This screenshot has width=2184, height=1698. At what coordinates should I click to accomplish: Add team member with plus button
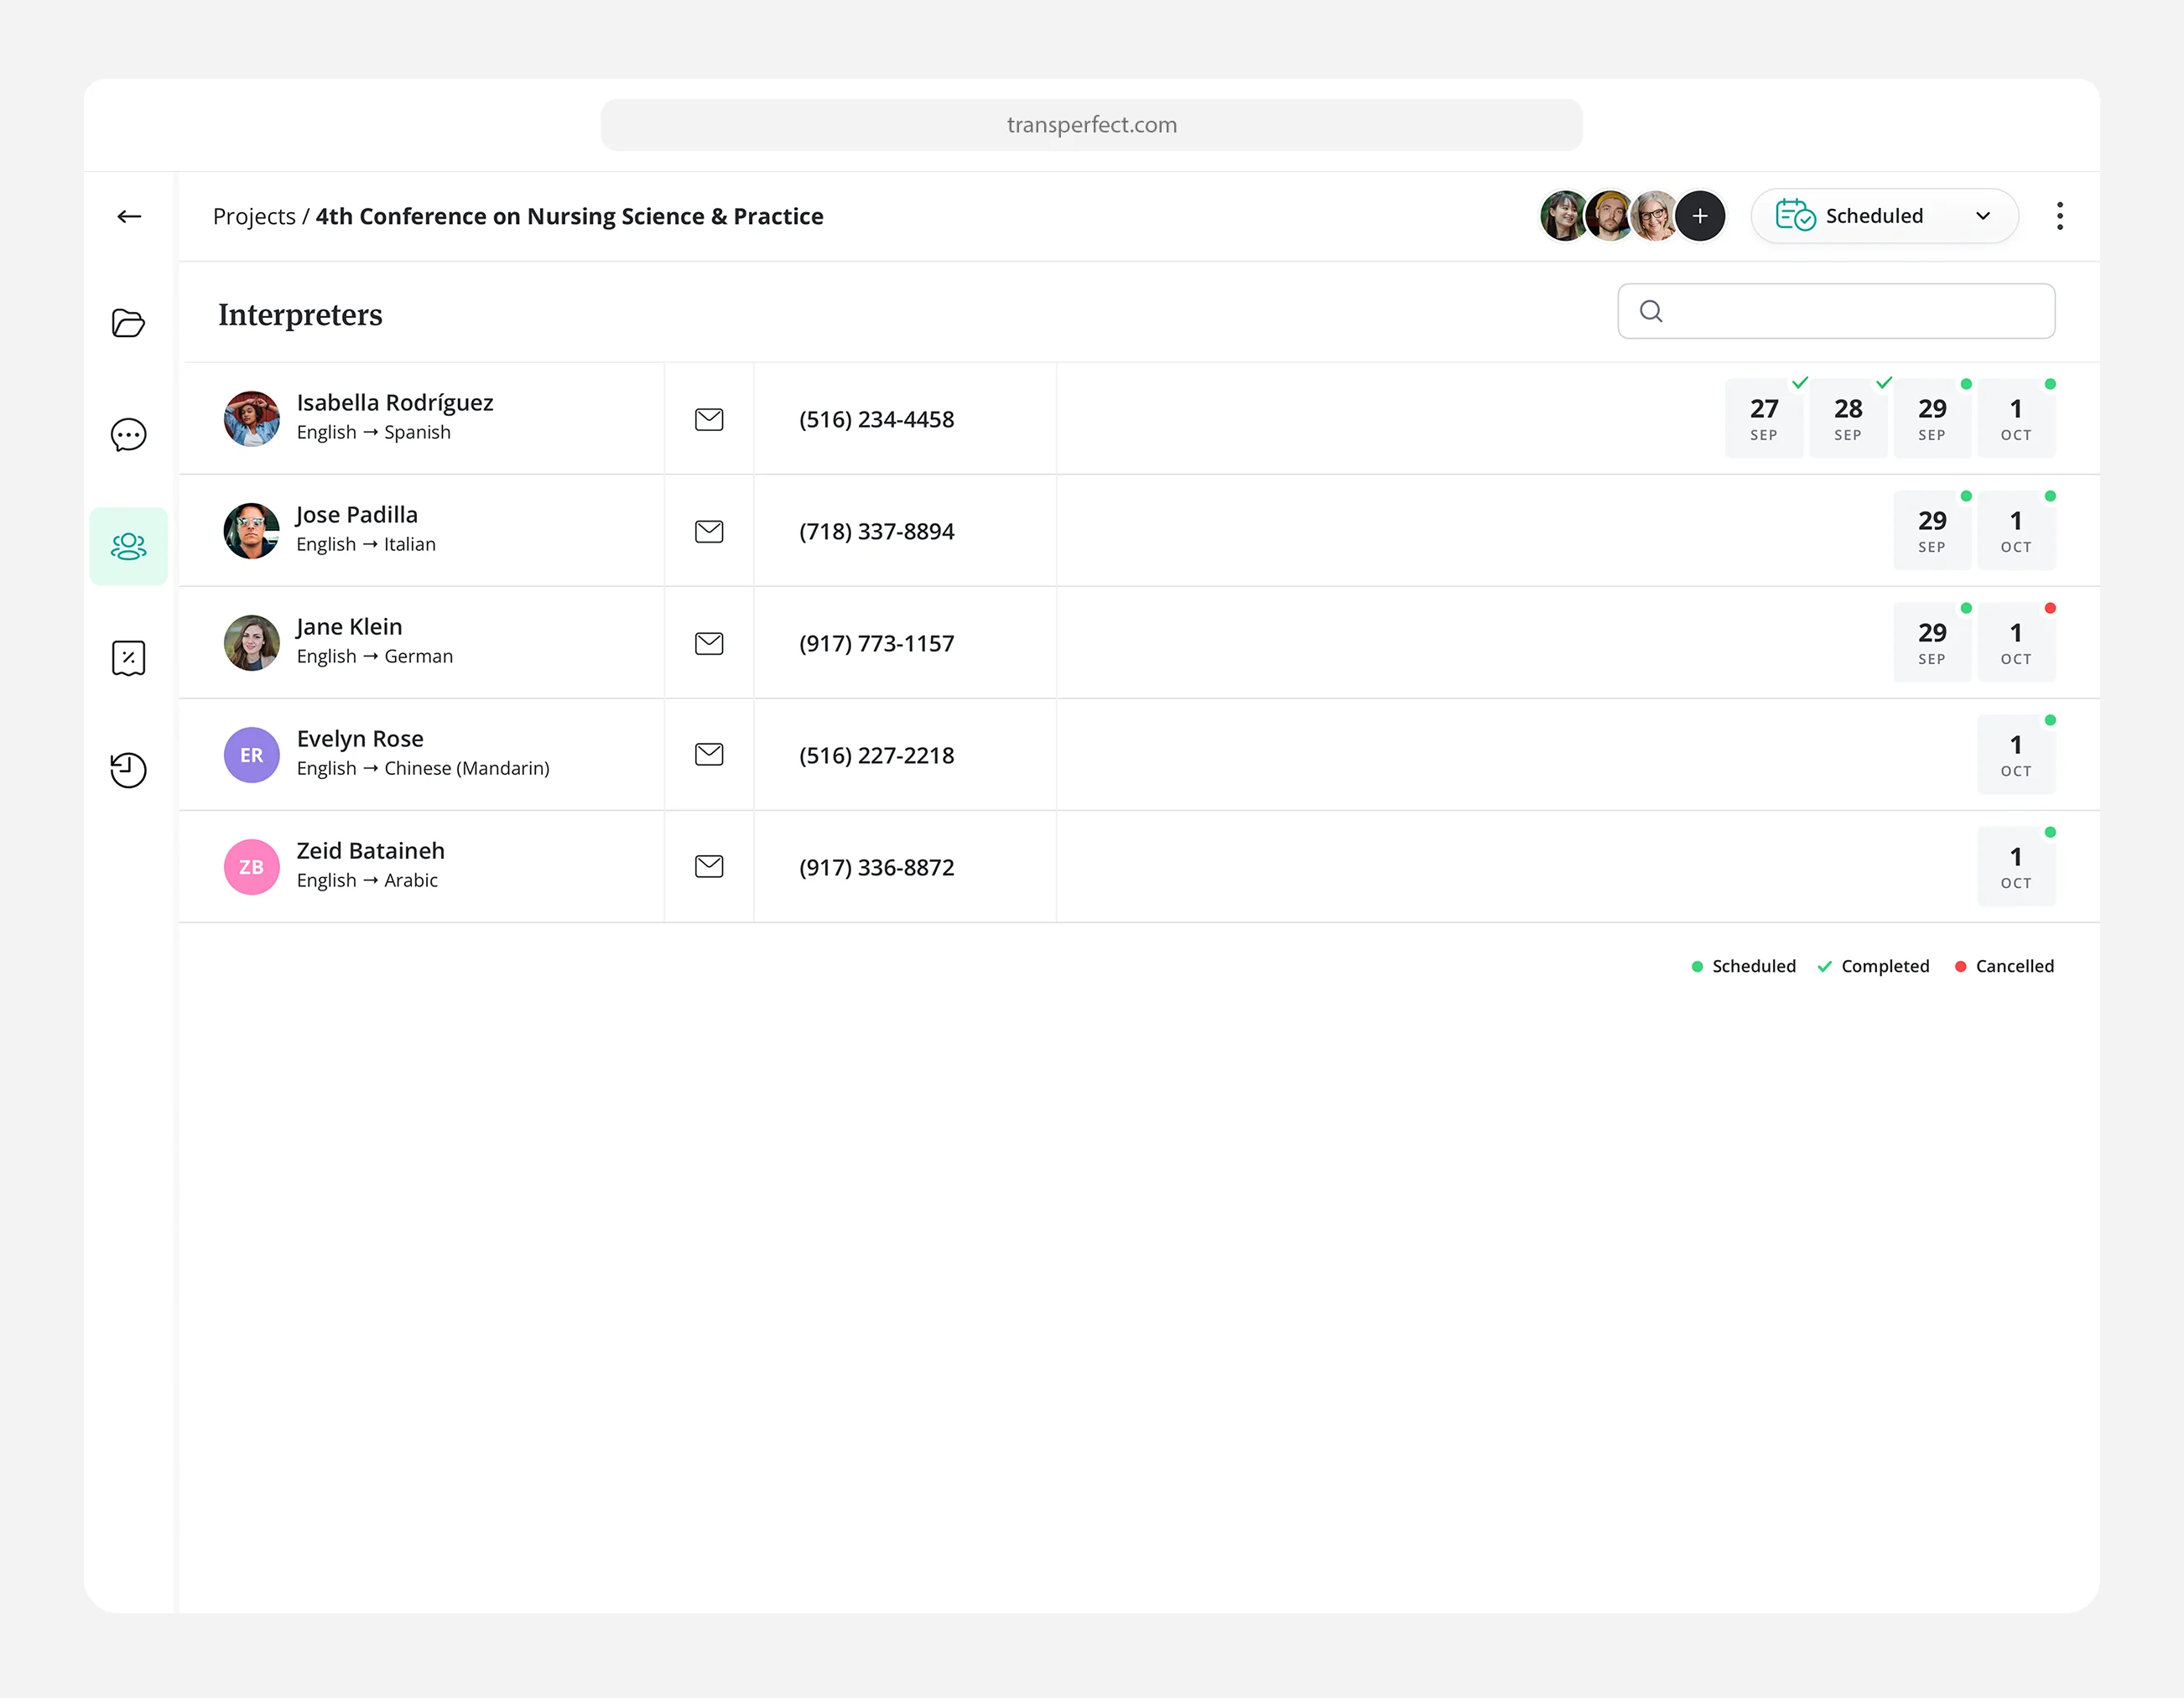(x=1700, y=216)
